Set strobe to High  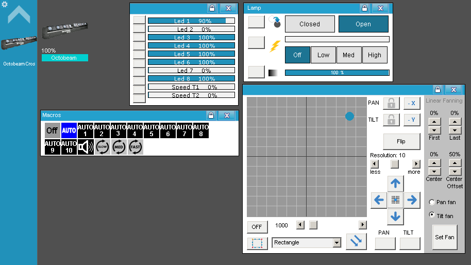pyautogui.click(x=375, y=55)
